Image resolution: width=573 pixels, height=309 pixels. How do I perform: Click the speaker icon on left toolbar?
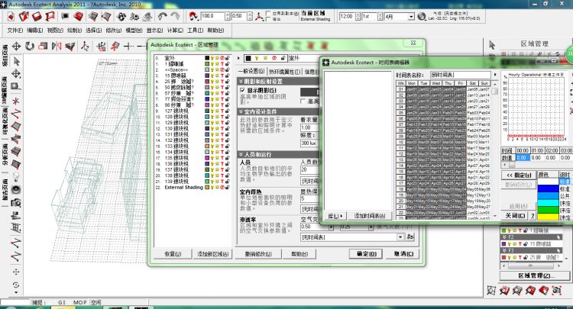[x=16, y=190]
